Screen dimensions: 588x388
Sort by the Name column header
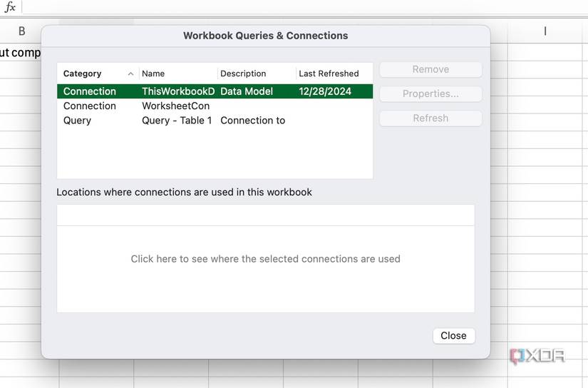pos(153,73)
